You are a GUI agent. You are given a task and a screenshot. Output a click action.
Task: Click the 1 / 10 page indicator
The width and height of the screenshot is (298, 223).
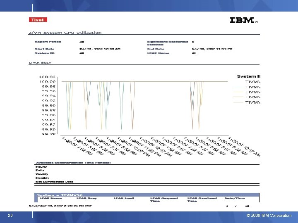tap(238, 206)
